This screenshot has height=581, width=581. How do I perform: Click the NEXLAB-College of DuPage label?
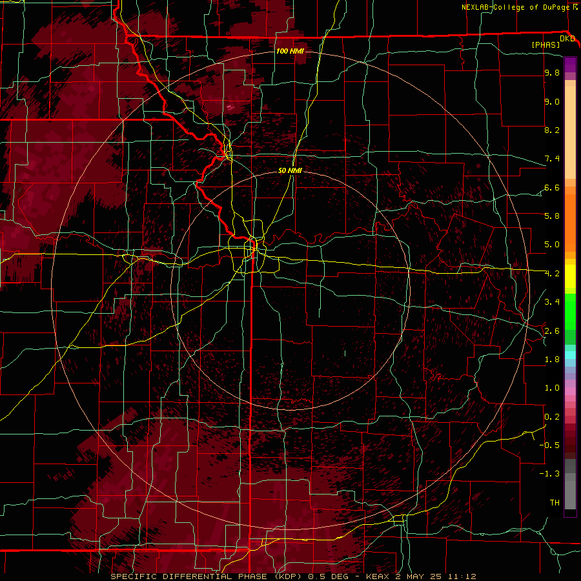tap(515, 7)
